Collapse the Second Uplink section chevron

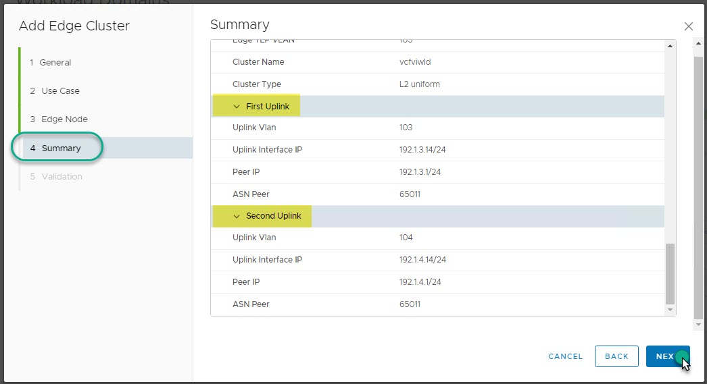[x=237, y=216]
